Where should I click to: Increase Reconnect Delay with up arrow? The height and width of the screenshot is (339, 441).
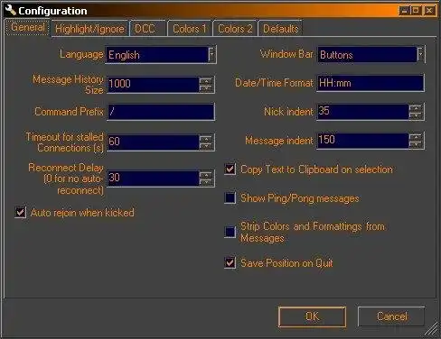point(207,174)
